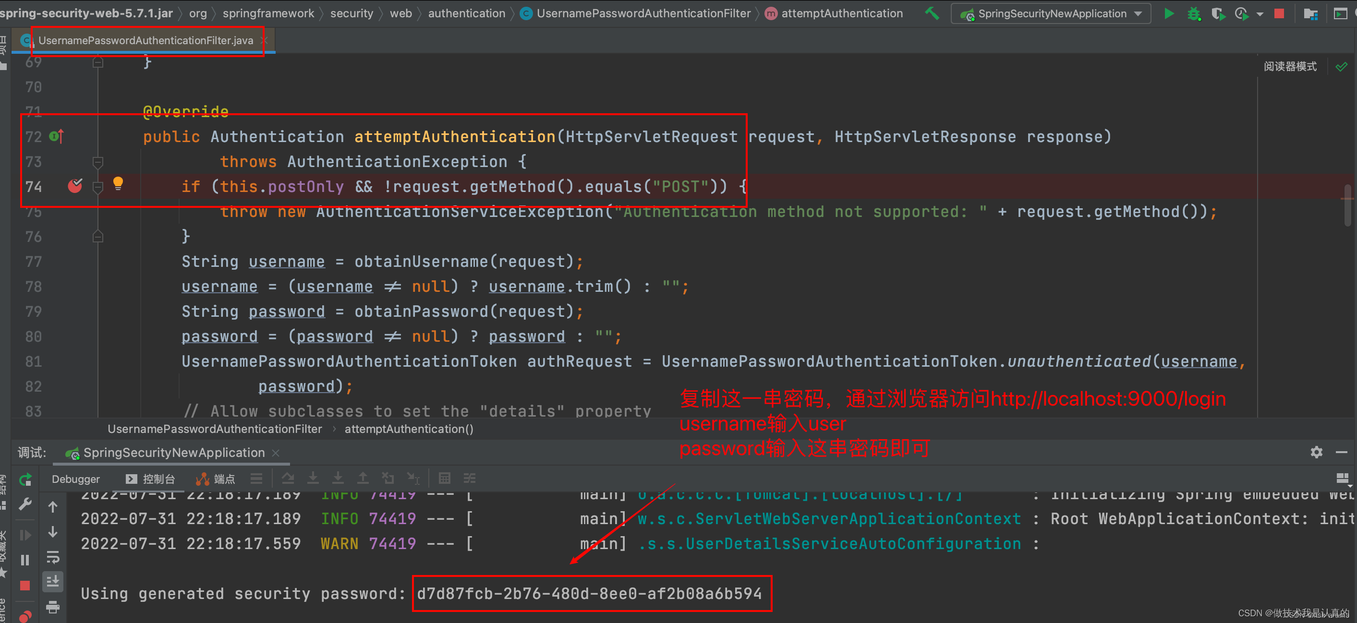Screen dimensions: 1357x623
Task: Click red Stop square in top toolbar
Action: pos(1279,13)
